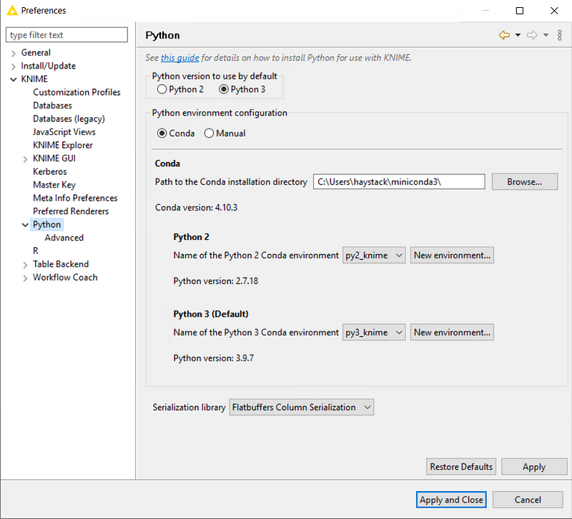
Task: Click the 'Conda version: 4.10.3' text
Action: pos(196,208)
